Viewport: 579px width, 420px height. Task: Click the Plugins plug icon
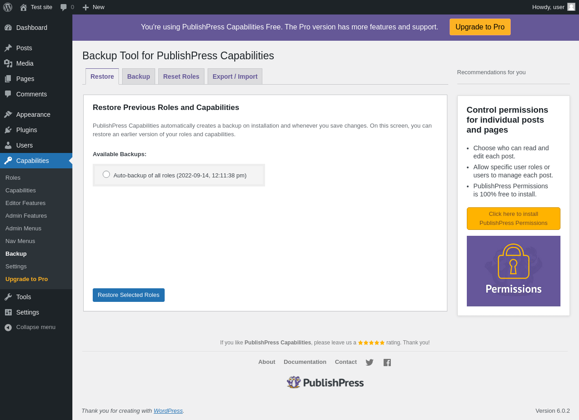click(x=8, y=130)
